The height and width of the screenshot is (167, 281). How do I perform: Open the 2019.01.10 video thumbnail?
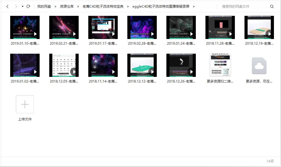[x=25, y=27]
